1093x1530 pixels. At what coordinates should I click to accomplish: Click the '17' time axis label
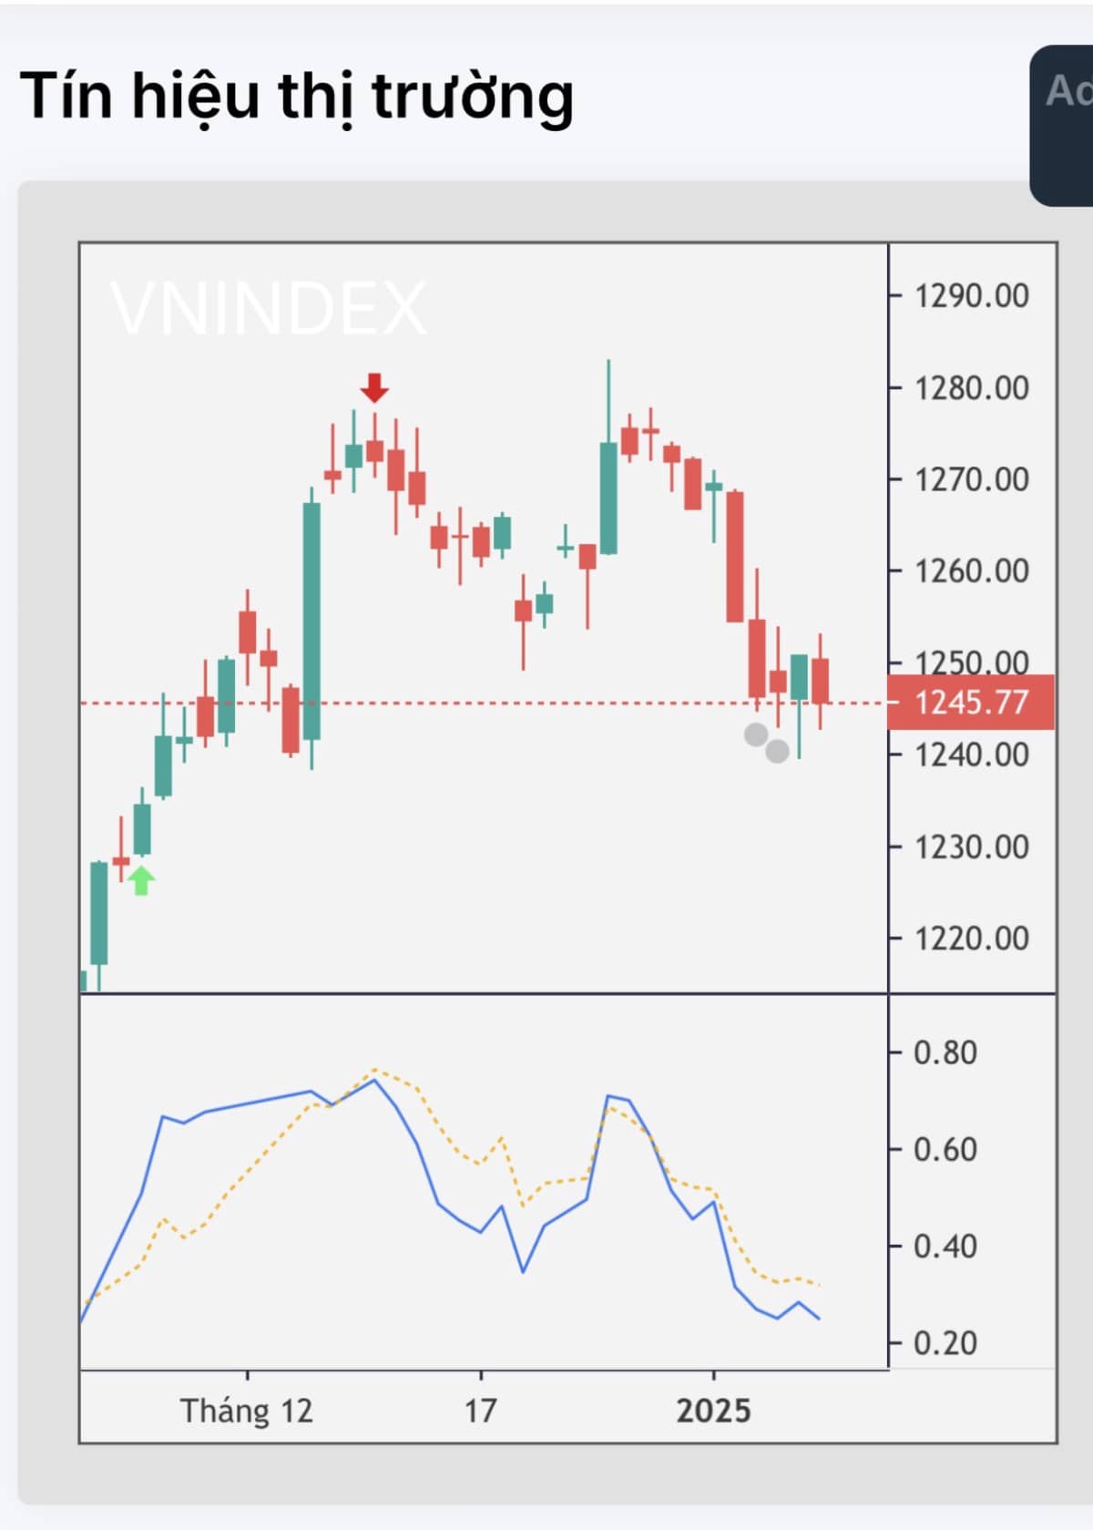(481, 1411)
